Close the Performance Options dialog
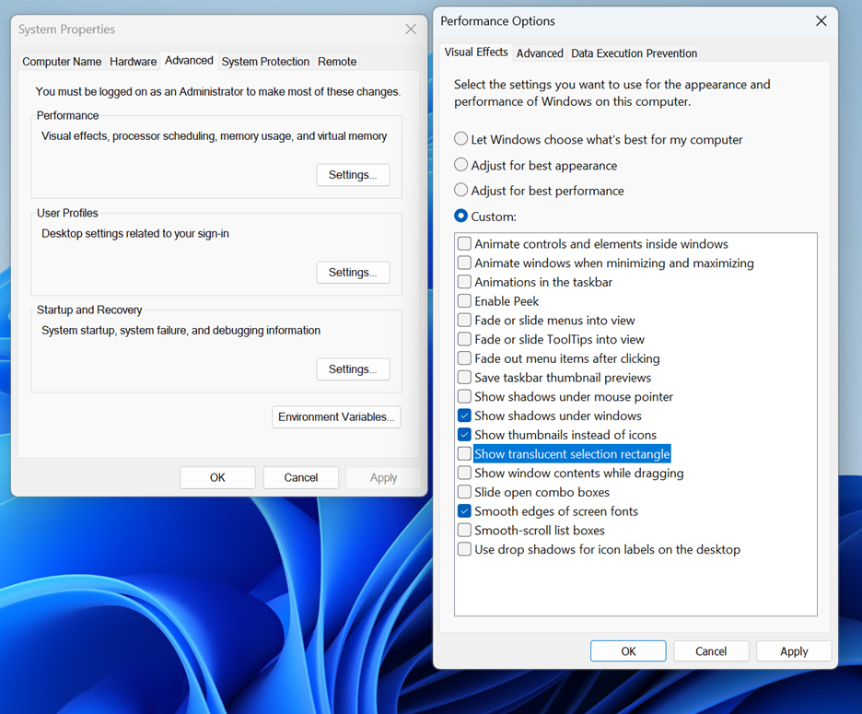862x714 pixels. 821,21
